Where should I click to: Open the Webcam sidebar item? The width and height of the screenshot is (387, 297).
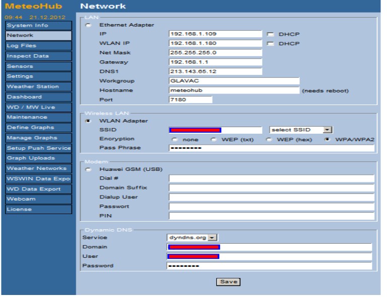click(38, 199)
